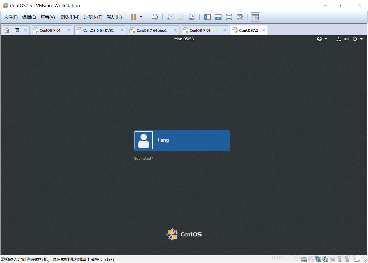
Task: Toggle the thumbnail bar view
Action: pyautogui.click(x=218, y=17)
